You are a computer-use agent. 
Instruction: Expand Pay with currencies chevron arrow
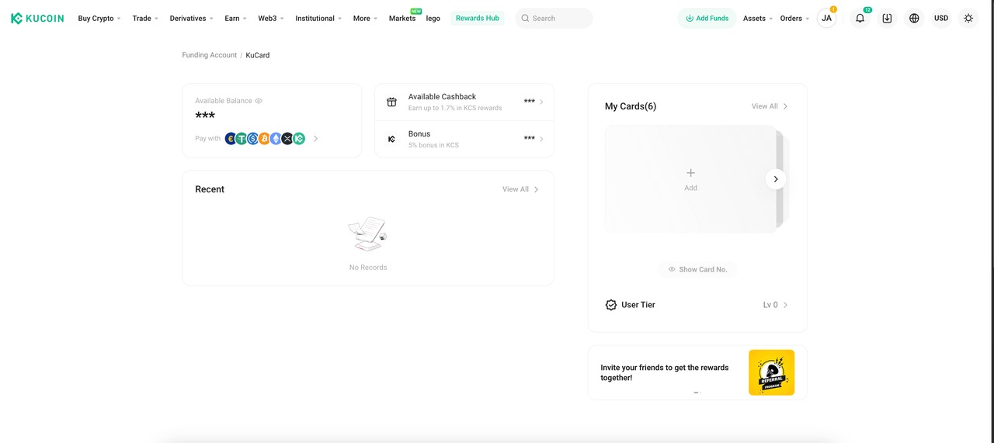coord(315,139)
